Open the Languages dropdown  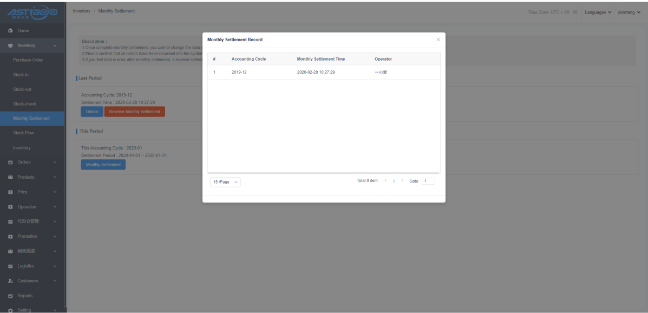[598, 12]
